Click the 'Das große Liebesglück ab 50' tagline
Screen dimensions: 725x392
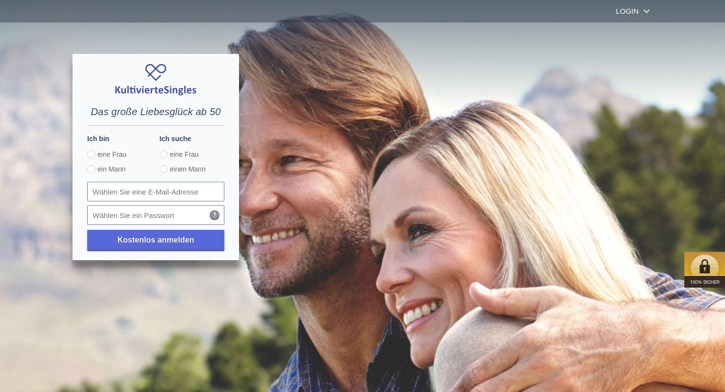point(156,112)
